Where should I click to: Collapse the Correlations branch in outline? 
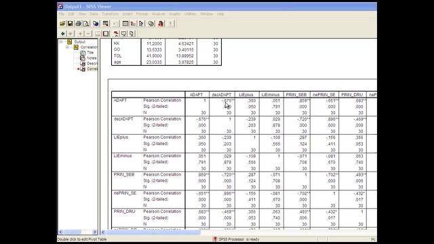tap(67, 47)
